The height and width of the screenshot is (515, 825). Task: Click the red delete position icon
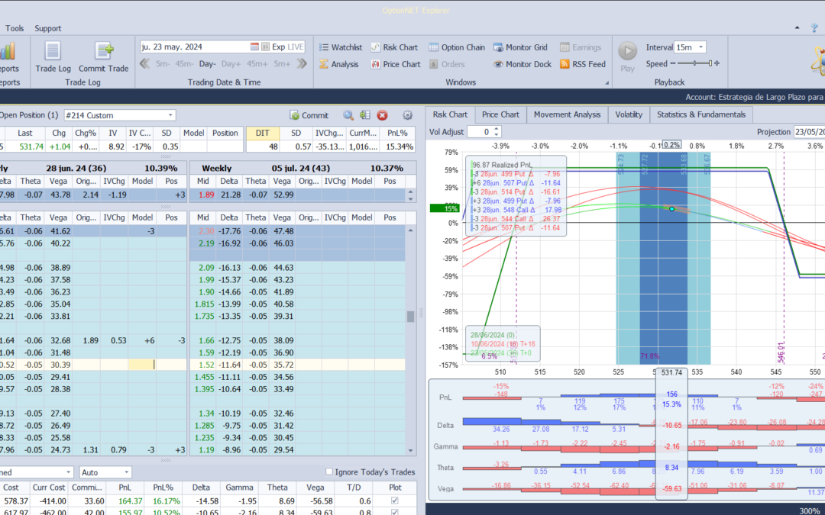pos(383,115)
